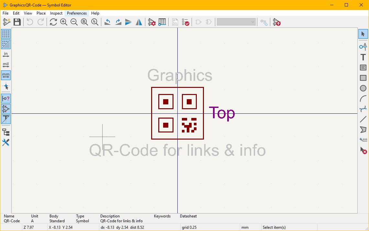Open symbol properties editor

tap(152, 22)
